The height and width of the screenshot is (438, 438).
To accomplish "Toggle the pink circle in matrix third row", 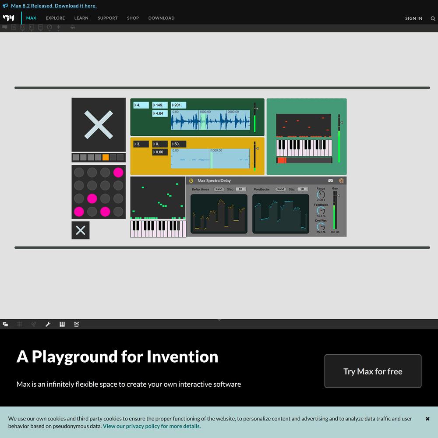I will [92, 198].
